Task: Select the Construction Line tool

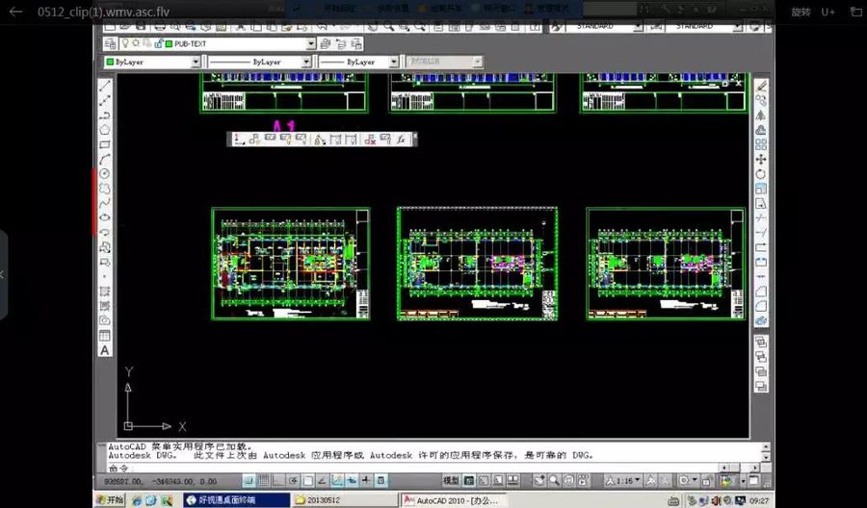Action: click(104, 100)
